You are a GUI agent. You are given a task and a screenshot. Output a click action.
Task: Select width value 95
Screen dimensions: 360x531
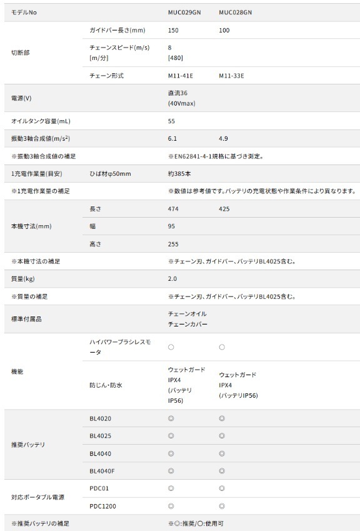coord(171,226)
